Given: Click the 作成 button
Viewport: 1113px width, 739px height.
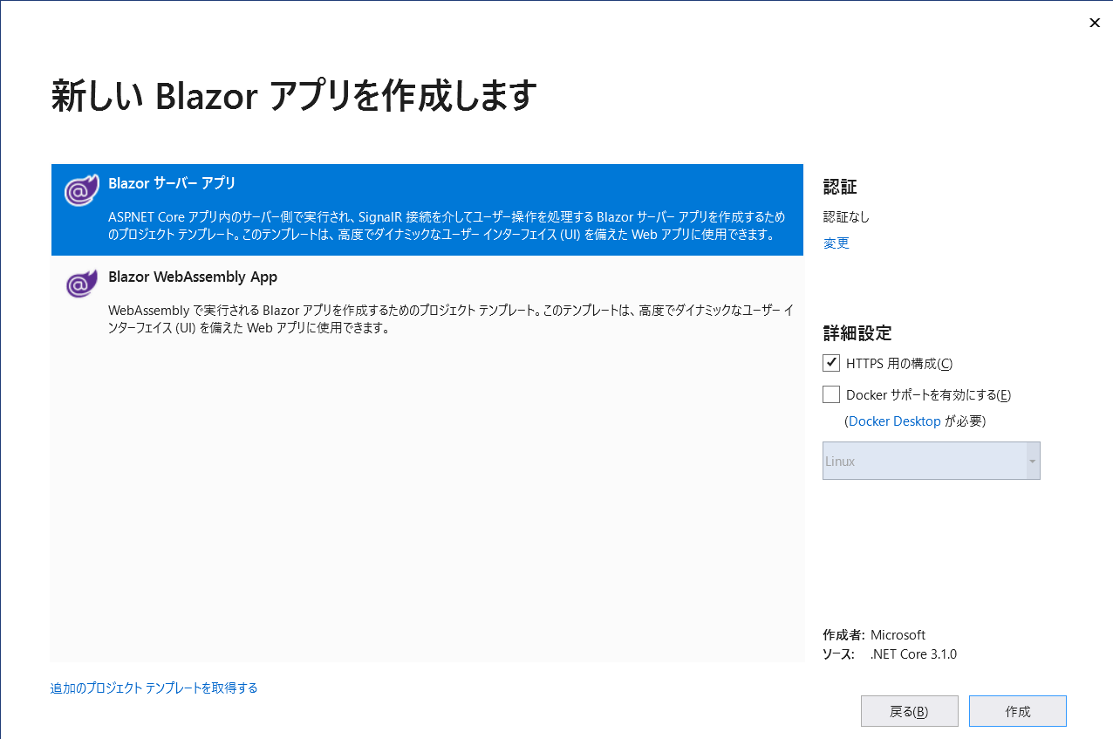Looking at the screenshot, I should (1017, 711).
